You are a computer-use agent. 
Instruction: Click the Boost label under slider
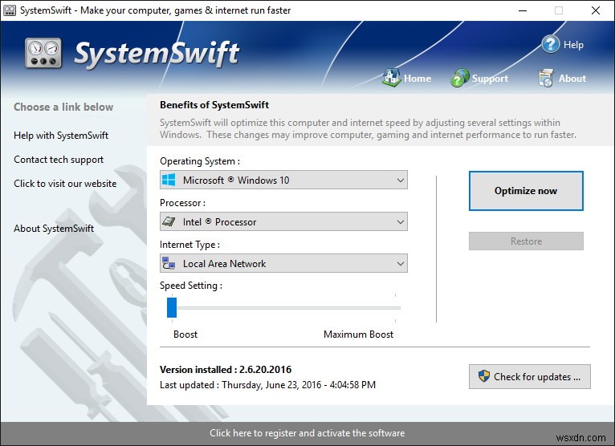point(185,334)
